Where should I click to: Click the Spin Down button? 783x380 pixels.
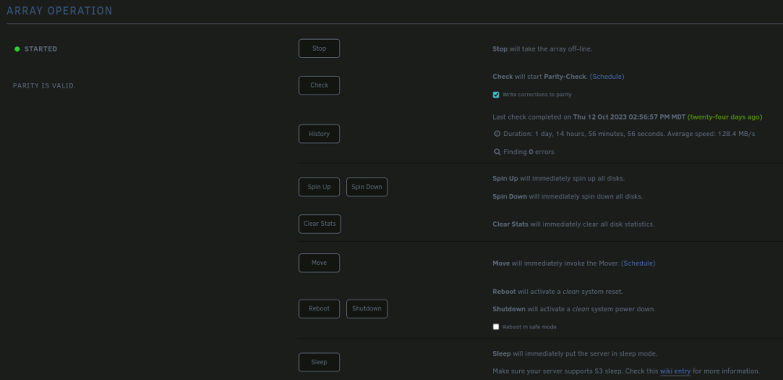click(x=366, y=187)
